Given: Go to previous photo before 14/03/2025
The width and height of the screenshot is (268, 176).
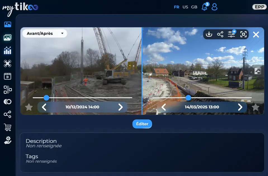Looking at the screenshot, I should coord(163,107).
